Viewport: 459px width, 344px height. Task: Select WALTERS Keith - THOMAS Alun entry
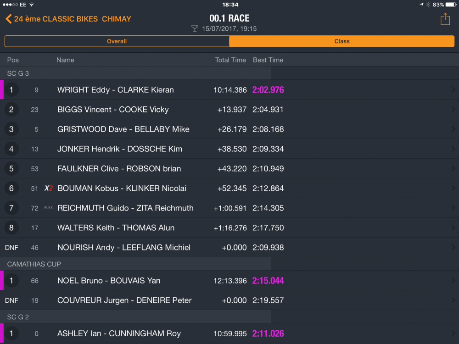[229, 227]
